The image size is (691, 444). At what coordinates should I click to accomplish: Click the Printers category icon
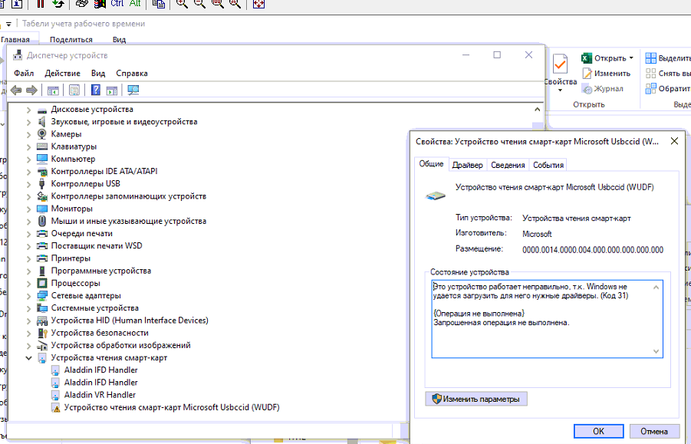pyautogui.click(x=42, y=258)
